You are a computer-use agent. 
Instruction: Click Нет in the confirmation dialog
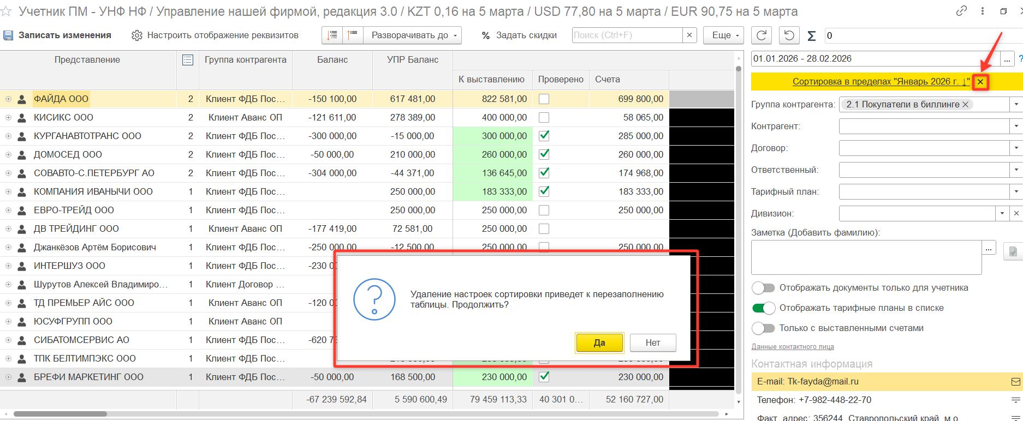[653, 343]
